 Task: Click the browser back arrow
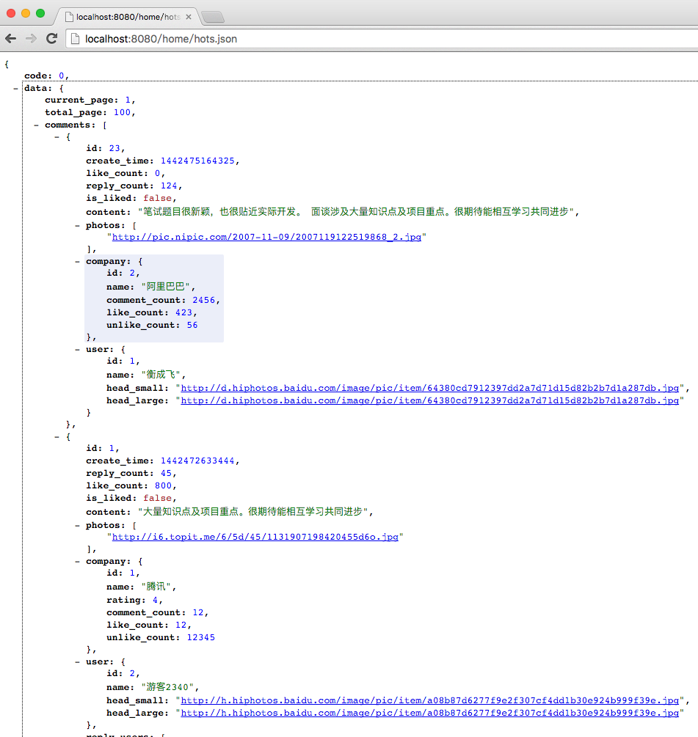pos(10,39)
